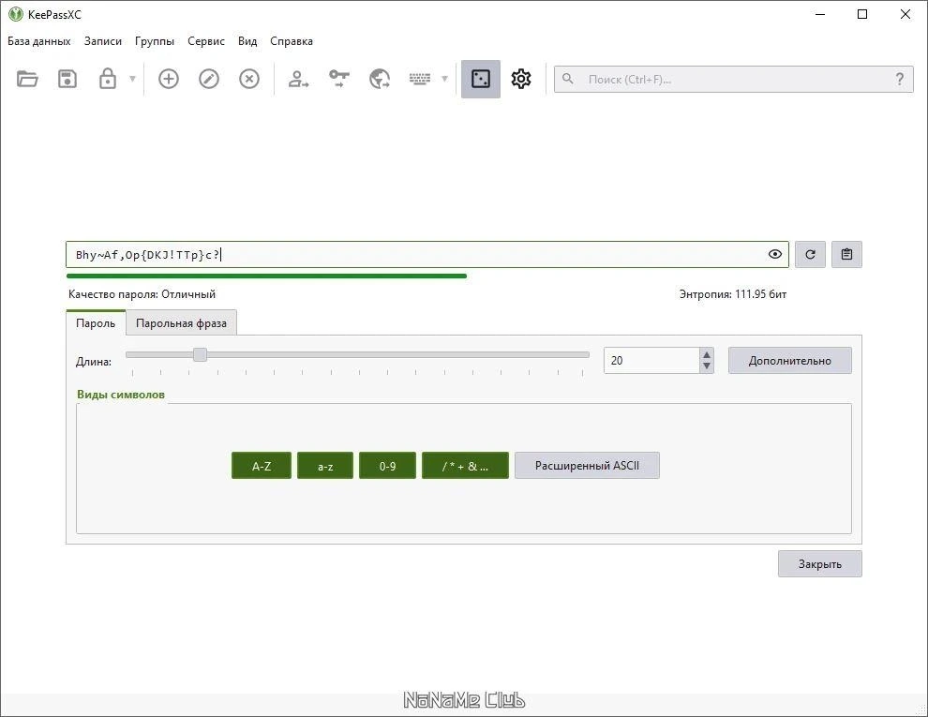Open database folder icon in toolbar
Image resolution: width=928 pixels, height=717 pixels.
27,79
